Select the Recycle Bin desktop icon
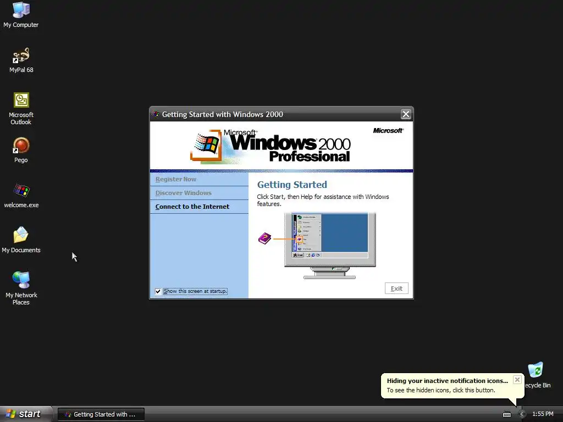Screen dimensions: 563x422 (x=537, y=375)
